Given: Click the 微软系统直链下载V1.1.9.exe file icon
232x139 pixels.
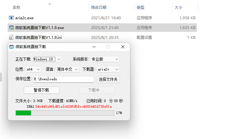Looking at the screenshot, I should (x=11, y=27).
